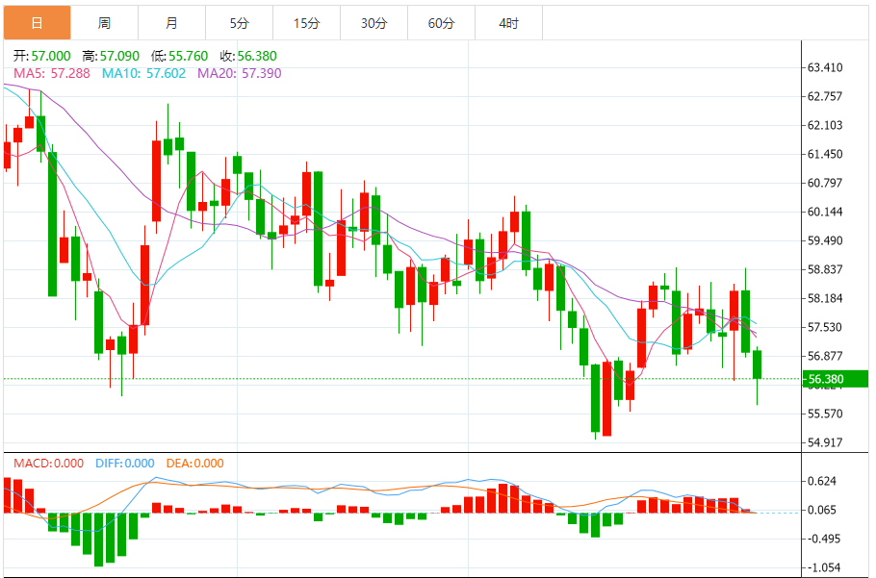Screen dimensions: 876x578
Task: Click the 56.877 price axis label
Action: 825,356
